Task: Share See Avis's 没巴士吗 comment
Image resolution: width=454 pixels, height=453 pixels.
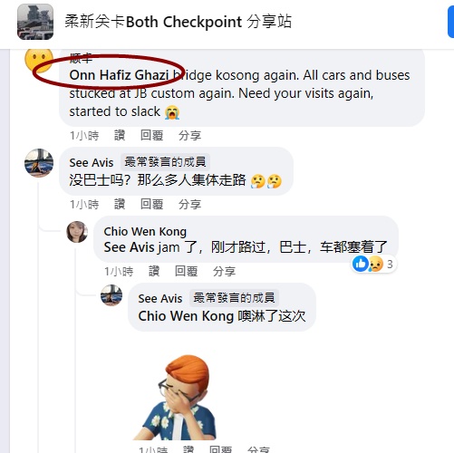Action: coord(189,205)
